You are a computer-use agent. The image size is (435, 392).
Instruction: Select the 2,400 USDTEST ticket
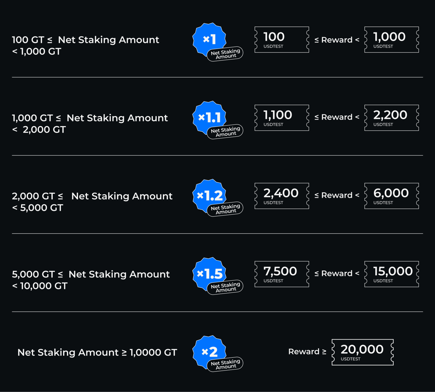[x=282, y=196]
